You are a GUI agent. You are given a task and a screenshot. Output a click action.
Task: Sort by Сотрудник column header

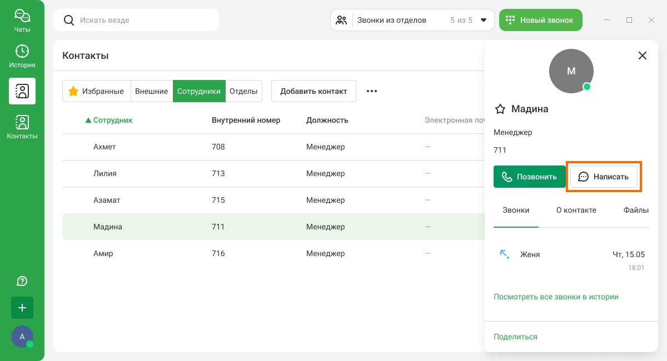(112, 120)
